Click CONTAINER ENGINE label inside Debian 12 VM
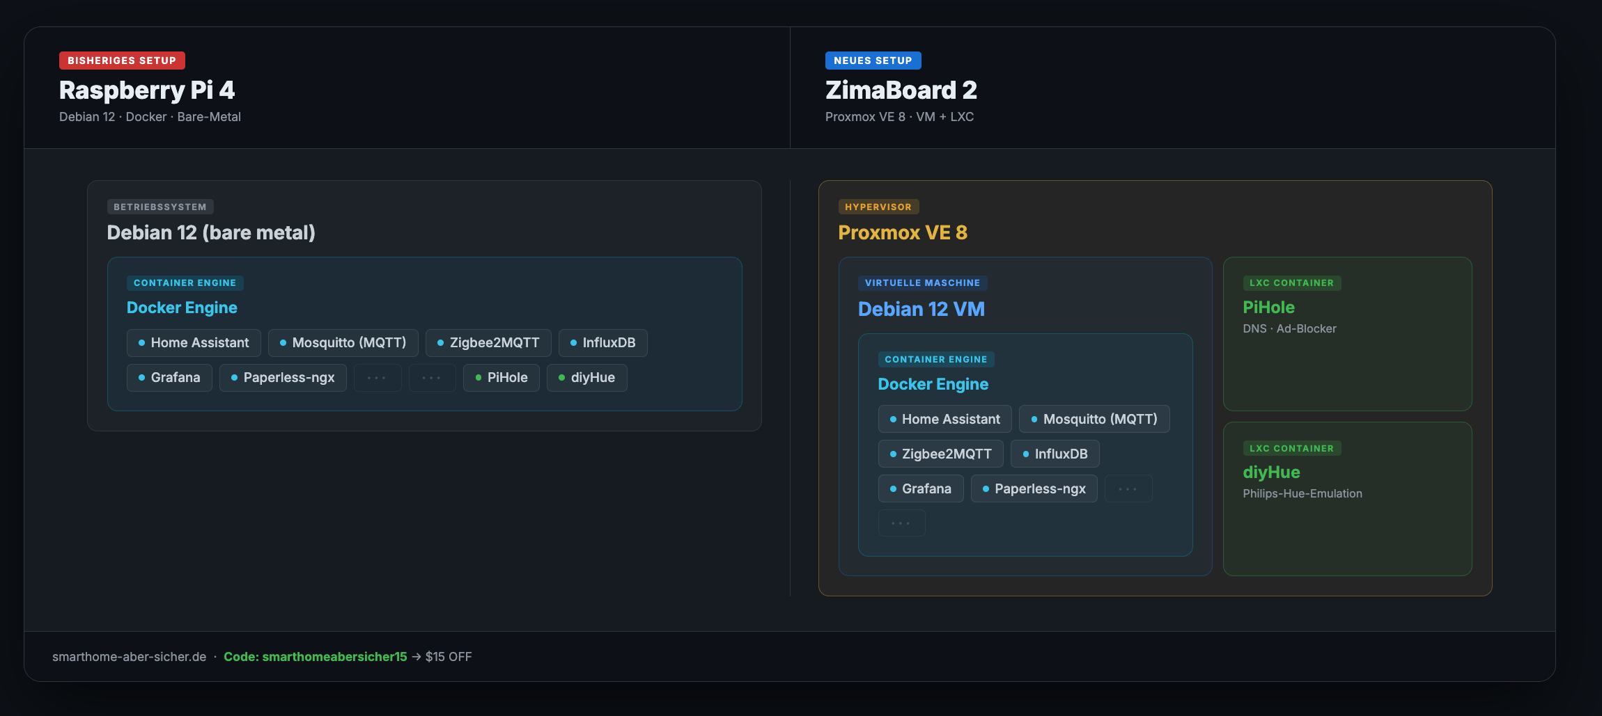 pyautogui.click(x=936, y=360)
